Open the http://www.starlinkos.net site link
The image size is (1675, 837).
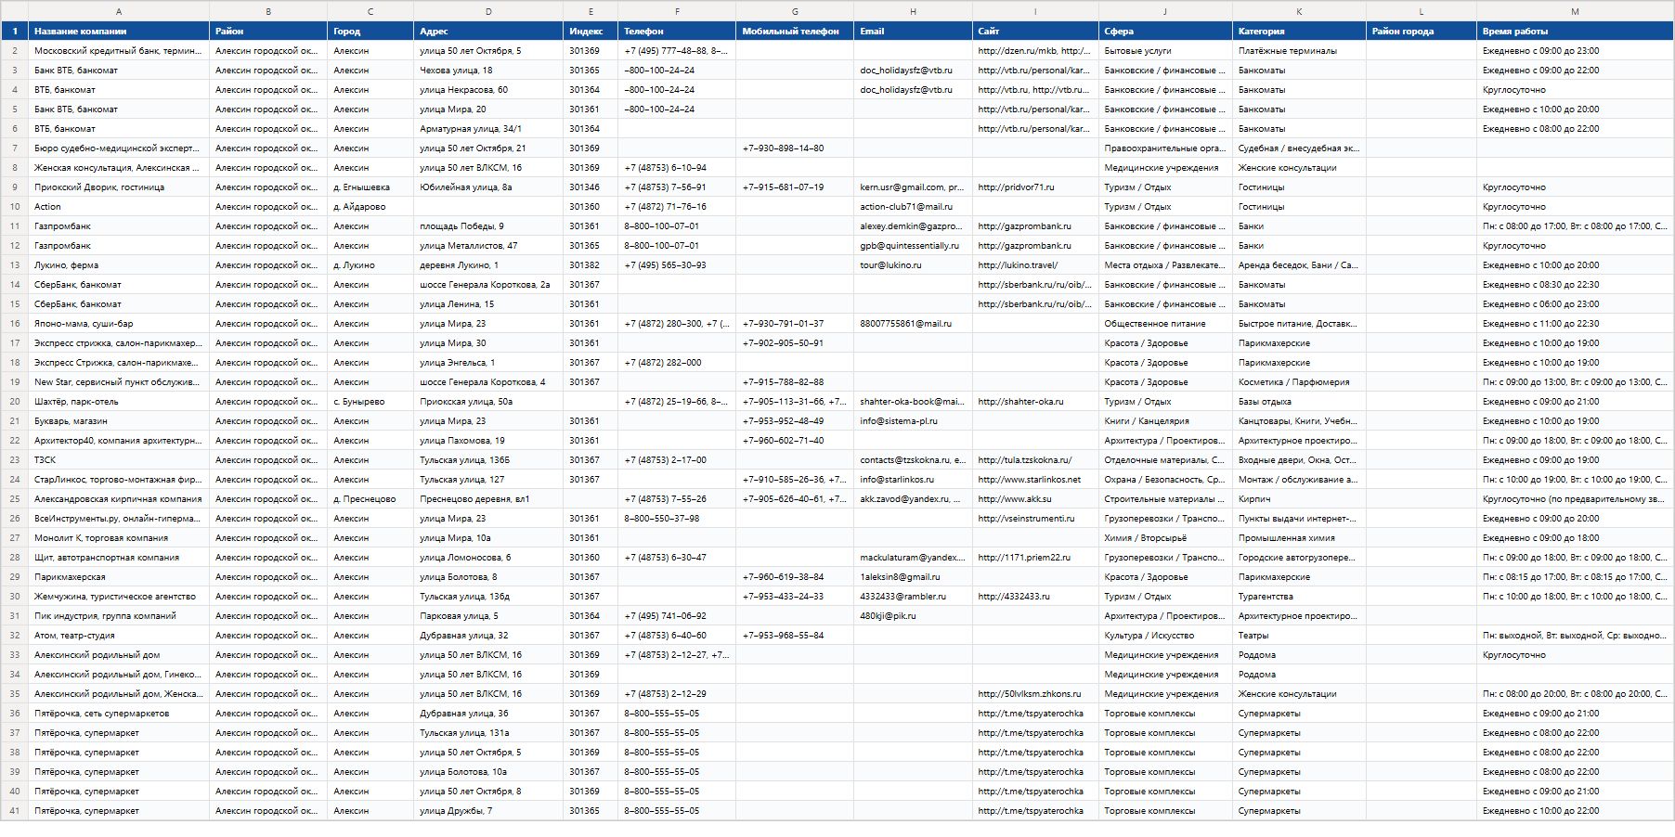tap(1029, 480)
